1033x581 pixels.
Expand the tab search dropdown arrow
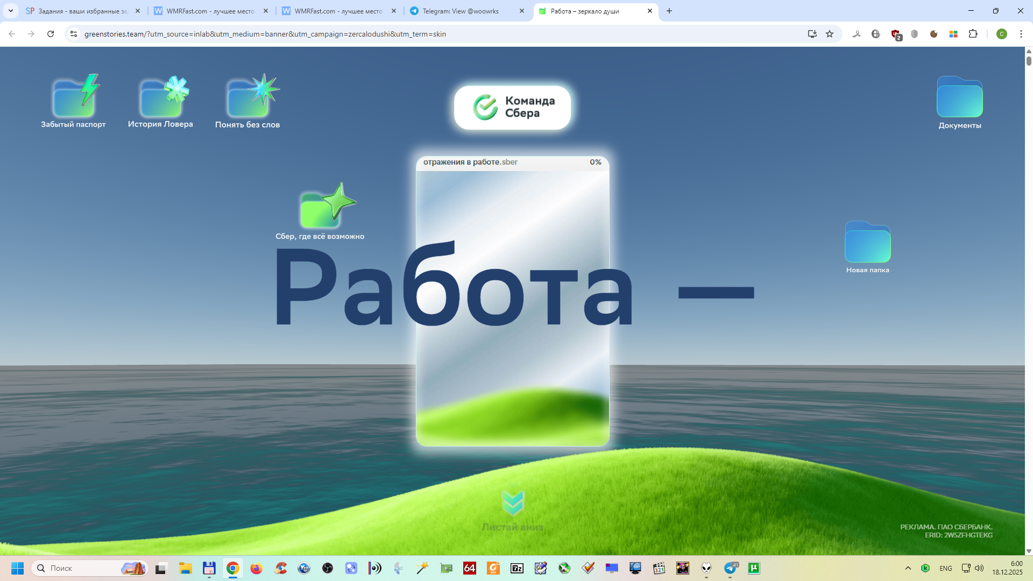(x=11, y=11)
